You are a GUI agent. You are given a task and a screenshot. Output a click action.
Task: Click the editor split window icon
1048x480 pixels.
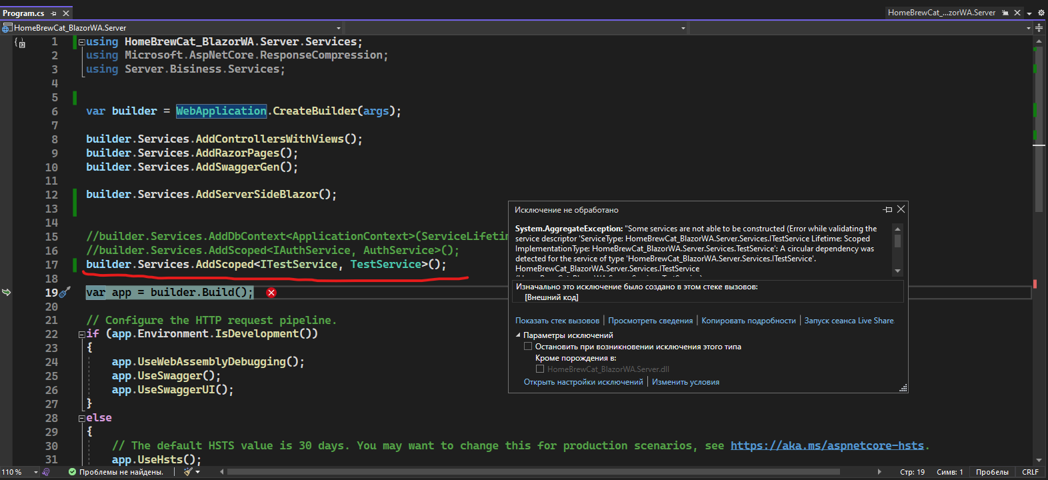click(1039, 28)
